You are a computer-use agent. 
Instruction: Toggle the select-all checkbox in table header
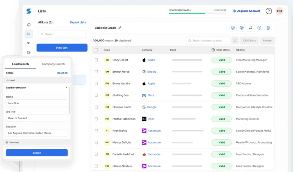96,50
